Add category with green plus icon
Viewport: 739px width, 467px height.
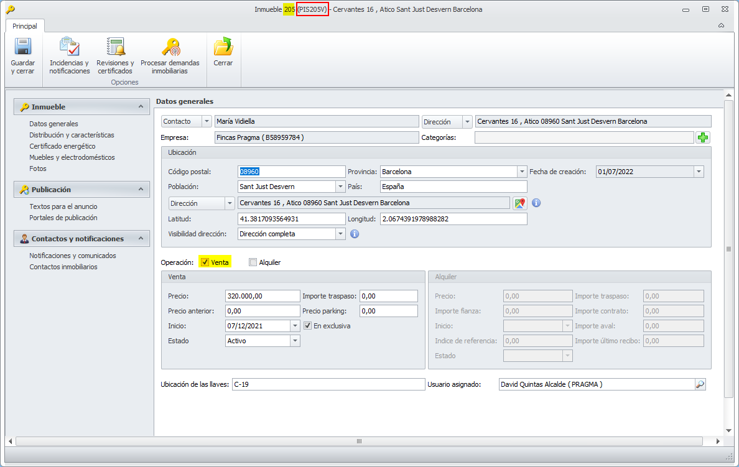coord(703,137)
